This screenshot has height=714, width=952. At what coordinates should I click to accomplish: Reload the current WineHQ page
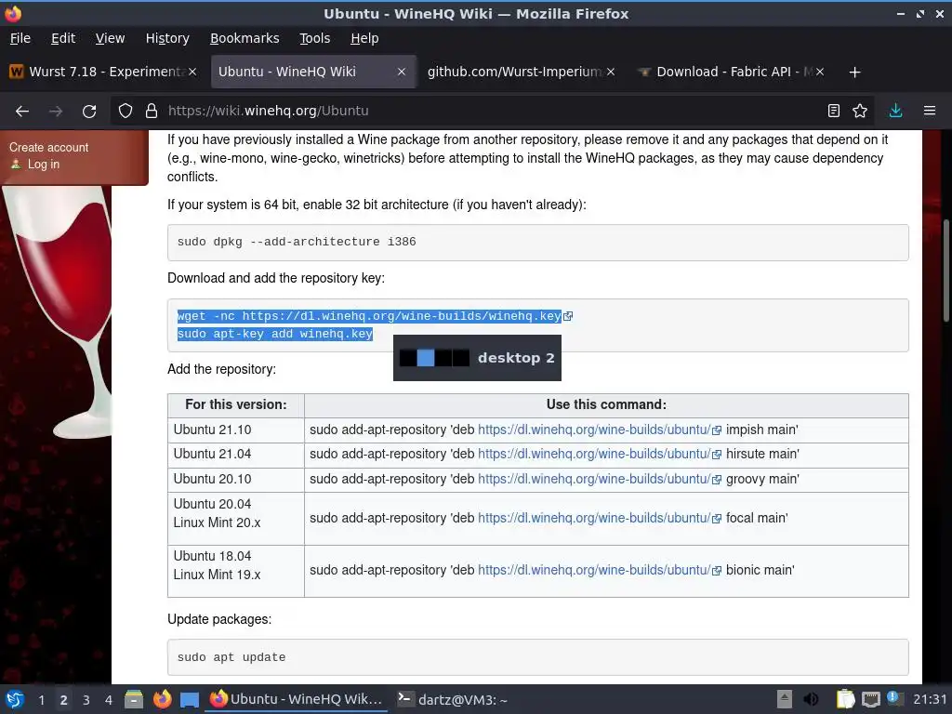89,112
